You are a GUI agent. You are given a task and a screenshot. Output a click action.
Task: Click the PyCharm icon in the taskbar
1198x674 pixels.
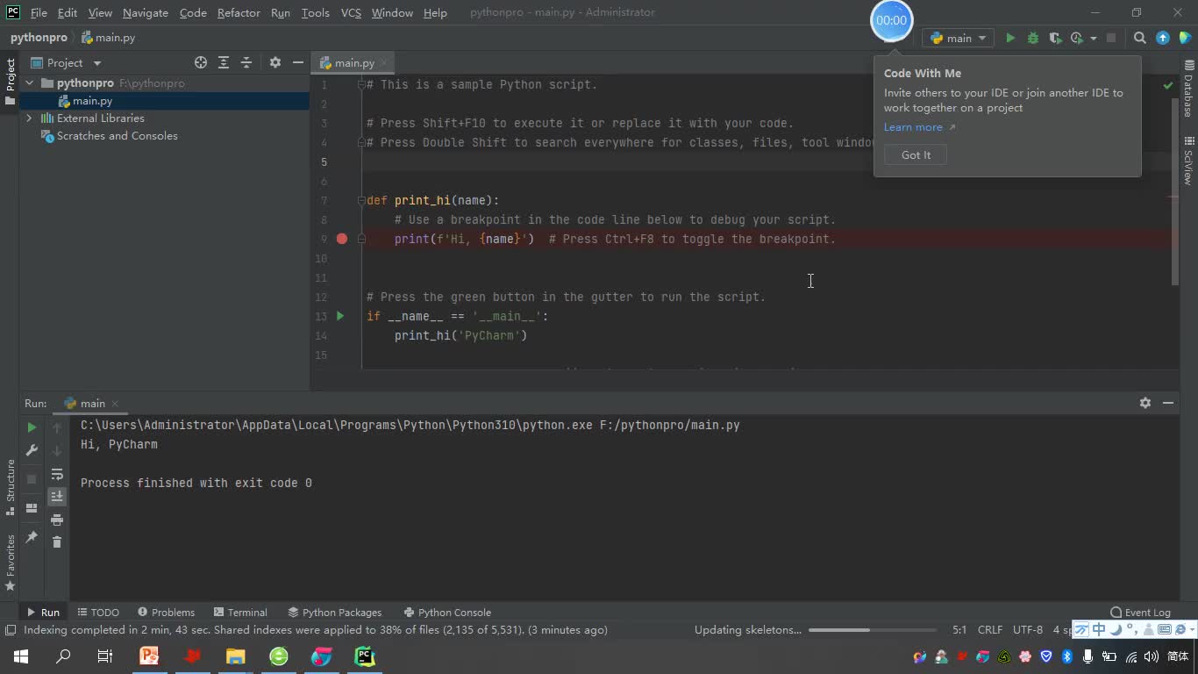click(x=364, y=656)
